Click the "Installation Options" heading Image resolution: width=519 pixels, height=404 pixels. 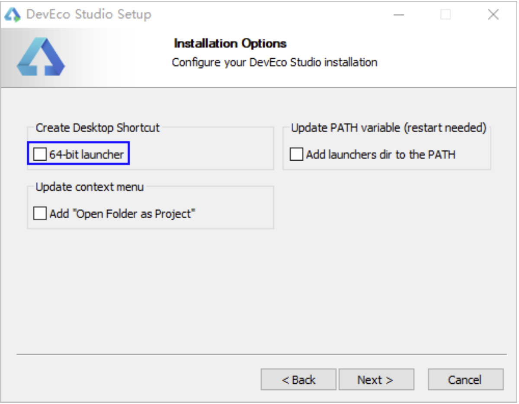[230, 44]
